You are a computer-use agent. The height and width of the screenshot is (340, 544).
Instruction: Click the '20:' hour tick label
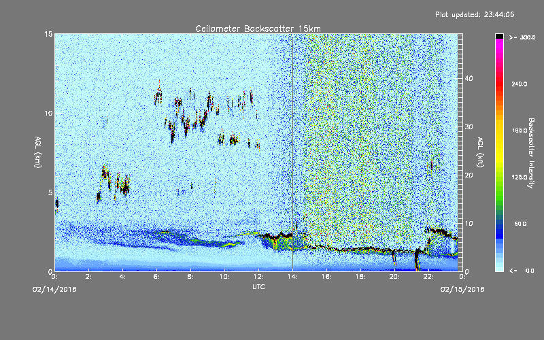395,277
